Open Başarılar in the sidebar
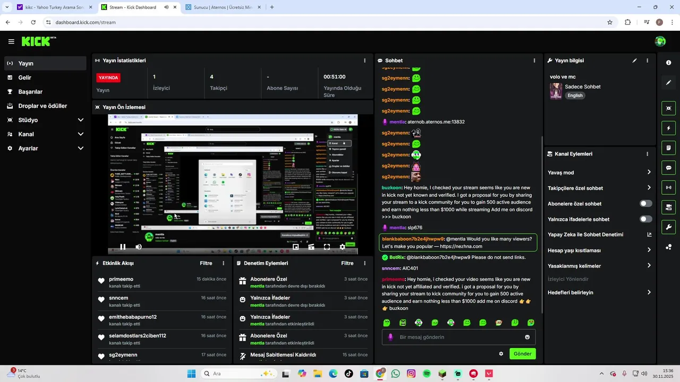Image resolution: width=680 pixels, height=382 pixels. coord(45,92)
